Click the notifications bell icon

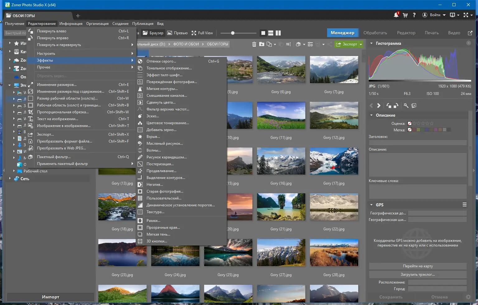pyautogui.click(x=396, y=15)
